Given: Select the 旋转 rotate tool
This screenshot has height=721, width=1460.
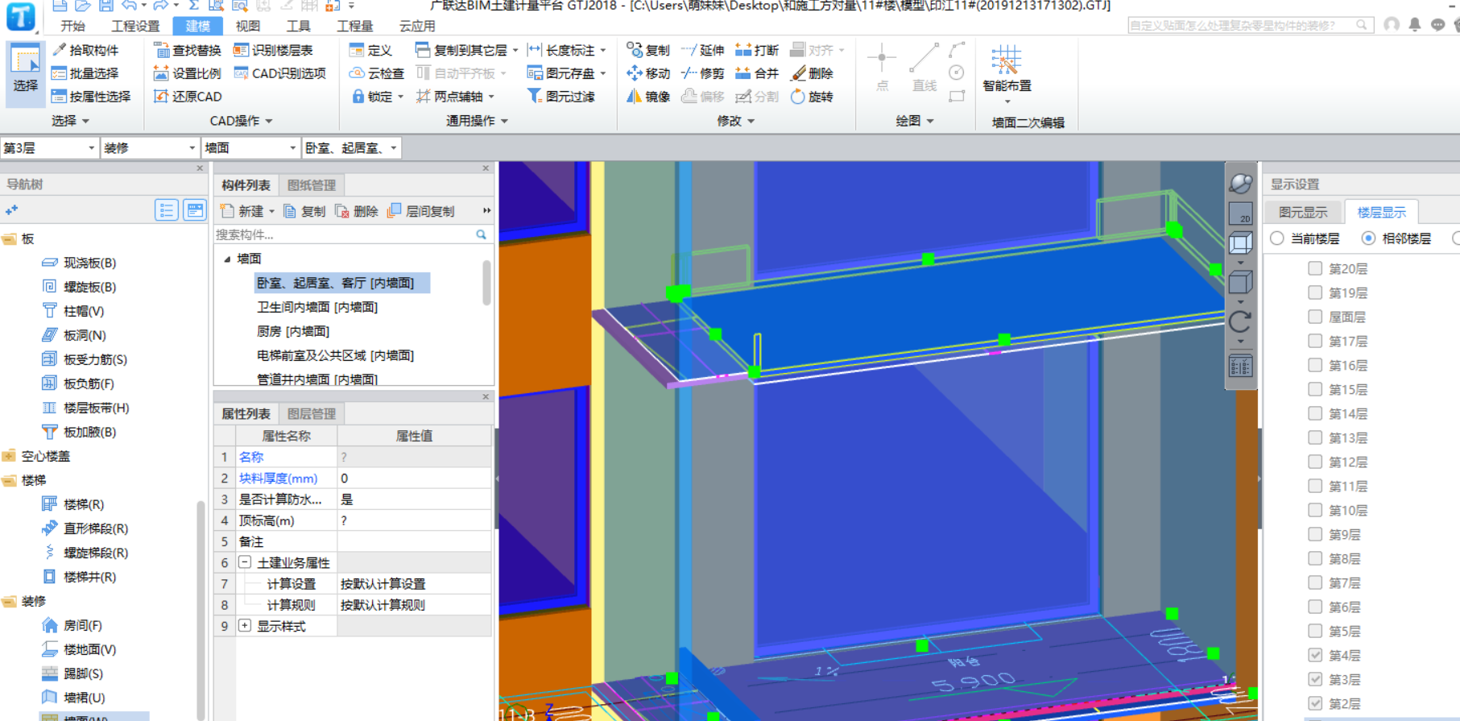Looking at the screenshot, I should click(812, 97).
